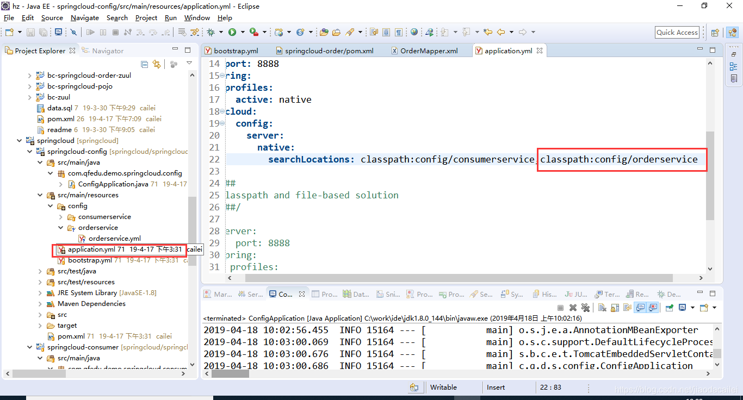Toggle Block Selection Mode icon
Image resolution: width=743 pixels, height=400 pixels.
(386, 33)
